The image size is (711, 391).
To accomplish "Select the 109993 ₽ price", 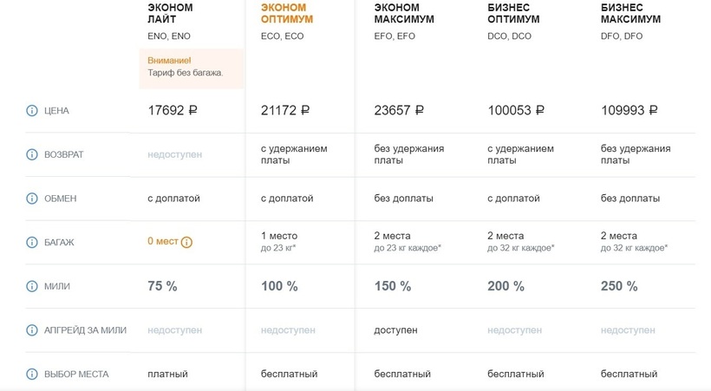I will tap(629, 111).
